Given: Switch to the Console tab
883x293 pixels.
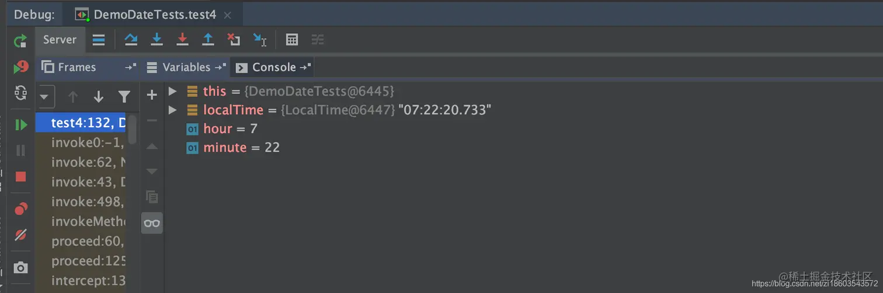Looking at the screenshot, I should (x=273, y=67).
